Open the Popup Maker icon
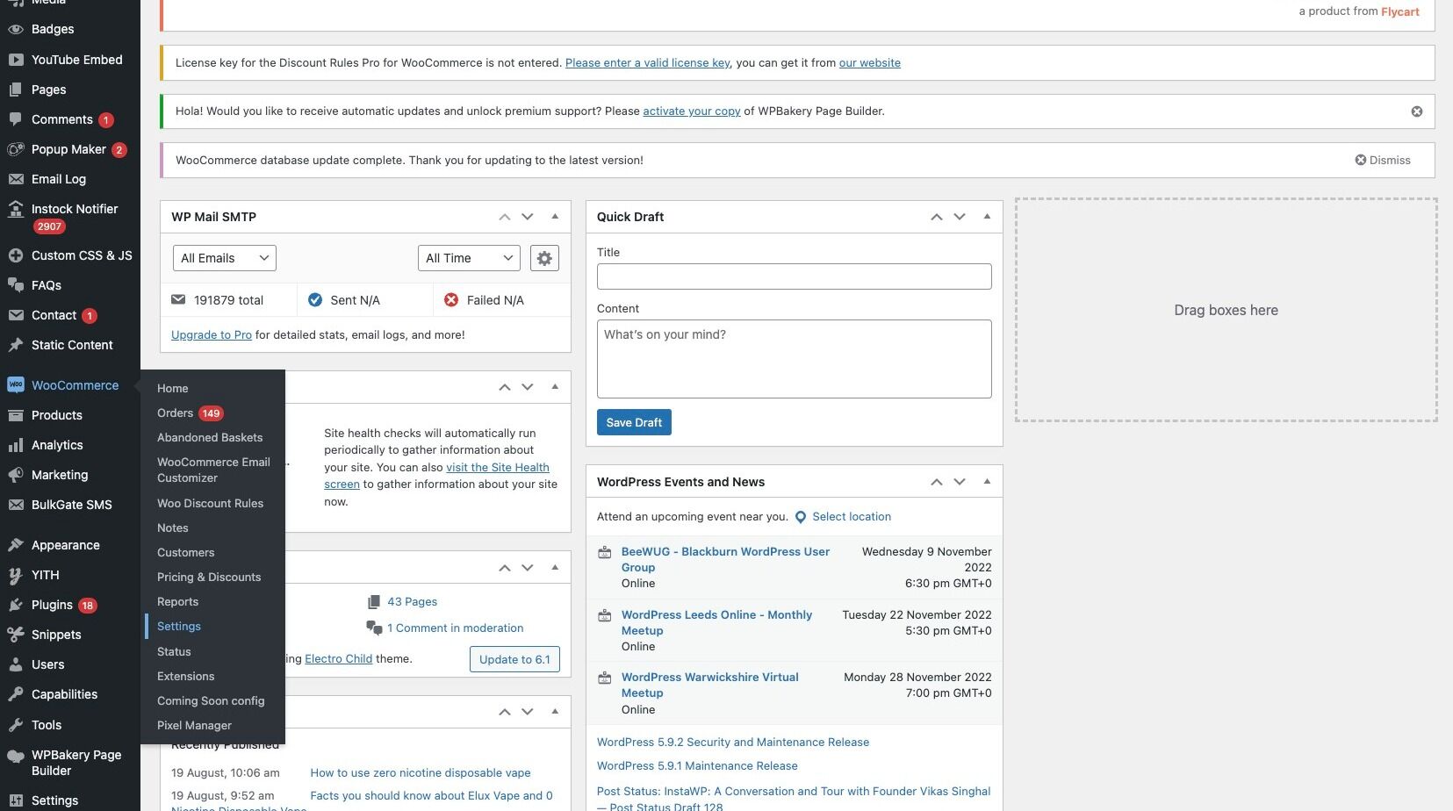Viewport: 1453px width, 811px height. [15, 149]
